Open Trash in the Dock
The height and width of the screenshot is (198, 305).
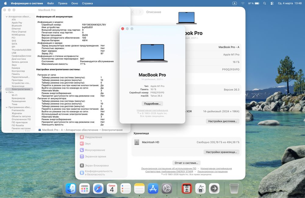click(234, 188)
